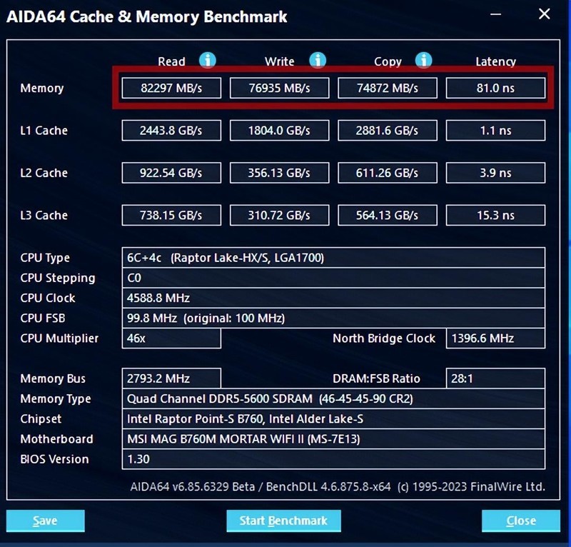571x547 pixels.
Task: Click the L1 Cache Read speed field
Action: 171,130
